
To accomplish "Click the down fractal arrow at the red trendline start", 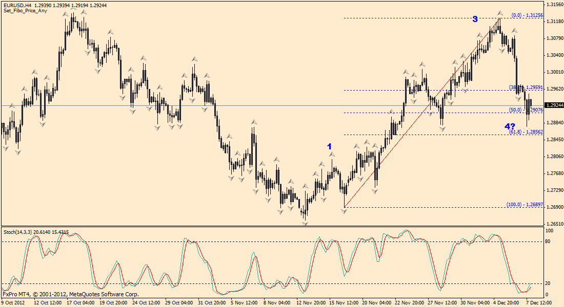I will 344,212.
